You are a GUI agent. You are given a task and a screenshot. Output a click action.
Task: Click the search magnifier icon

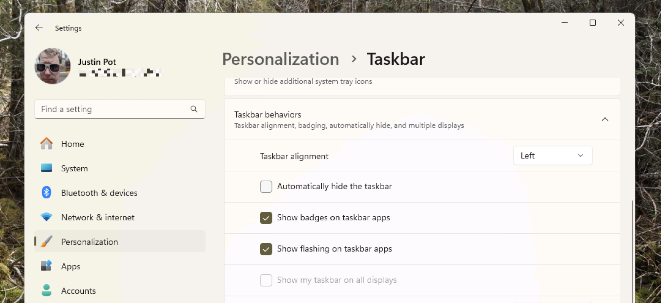[x=194, y=109]
